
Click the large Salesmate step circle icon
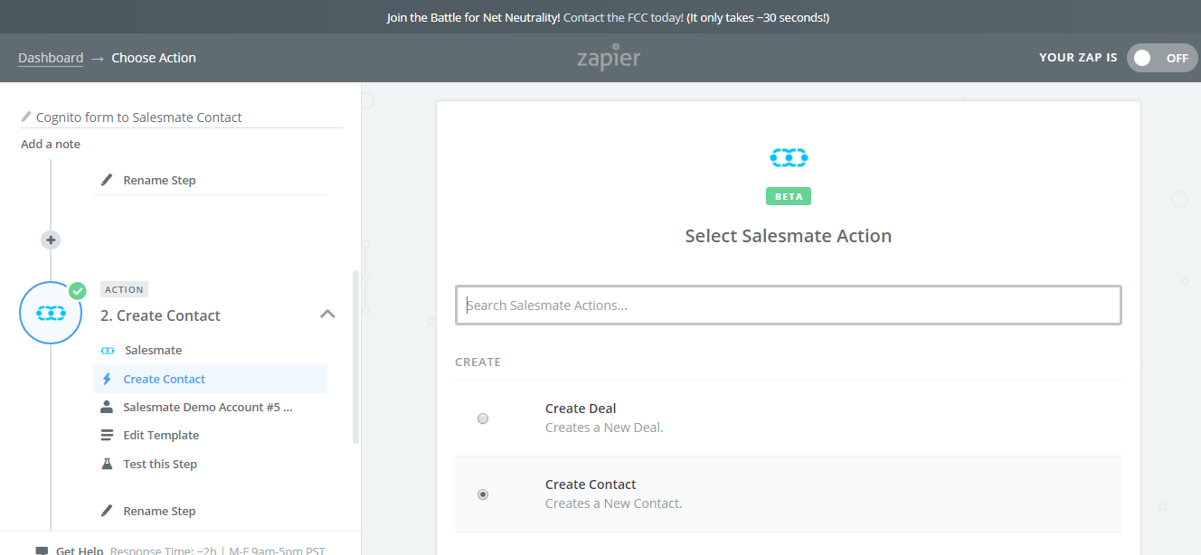[x=51, y=313]
